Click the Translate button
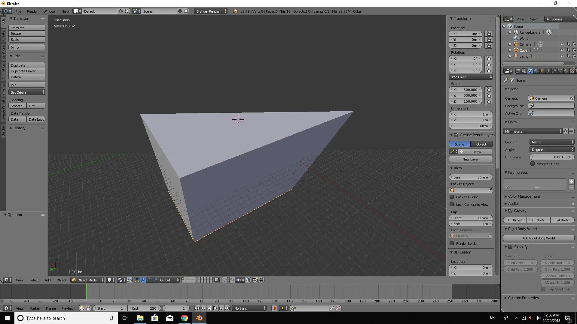Screen dimensions: 577x324 [x=27, y=28]
